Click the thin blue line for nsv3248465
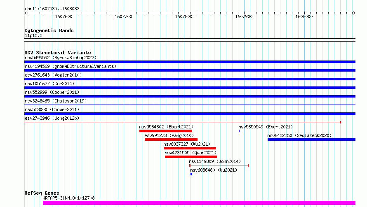 (x=190, y=105)
